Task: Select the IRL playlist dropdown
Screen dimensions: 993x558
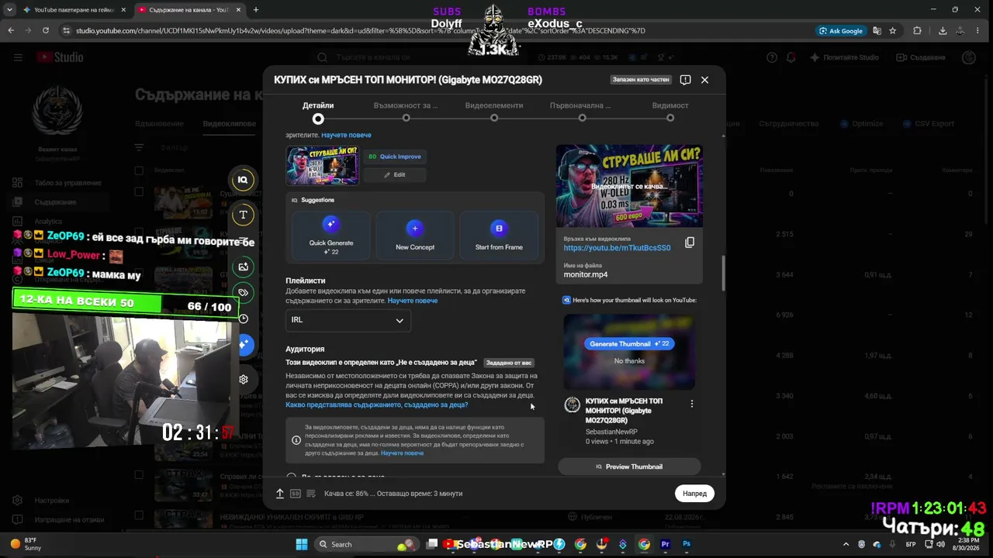Action: [x=348, y=320]
